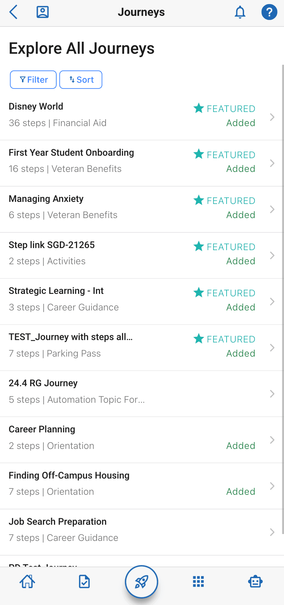Open notifications bell
The height and width of the screenshot is (605, 284).
tap(240, 12)
